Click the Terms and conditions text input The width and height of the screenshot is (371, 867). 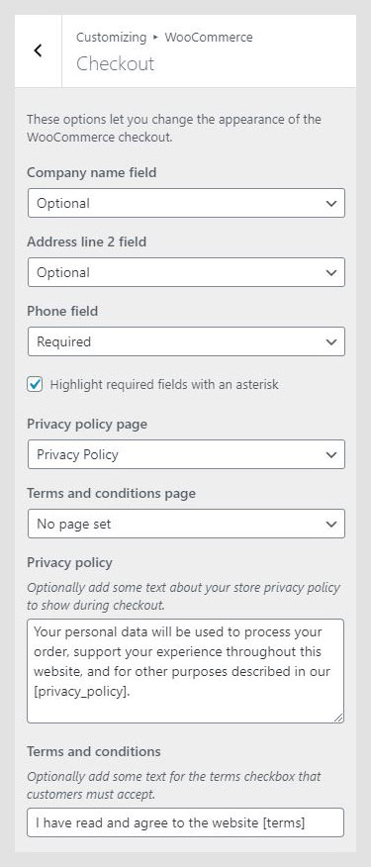[x=186, y=822]
